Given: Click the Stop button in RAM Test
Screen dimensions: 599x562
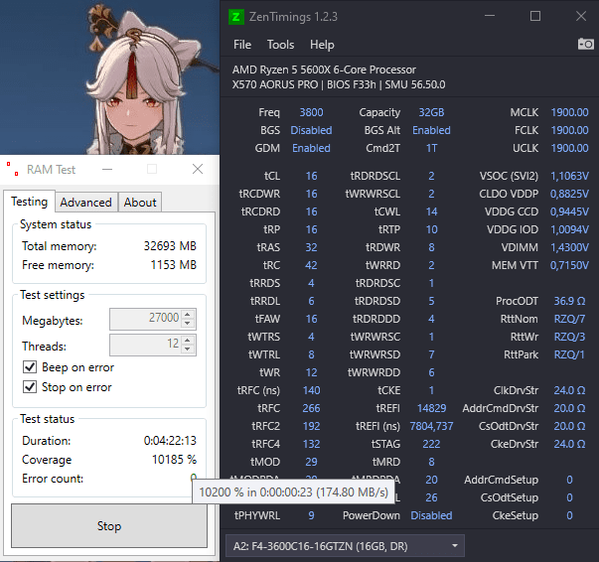Looking at the screenshot, I should click(x=109, y=525).
